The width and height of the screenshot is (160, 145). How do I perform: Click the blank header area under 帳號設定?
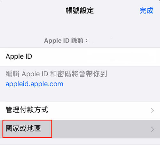[80, 26]
